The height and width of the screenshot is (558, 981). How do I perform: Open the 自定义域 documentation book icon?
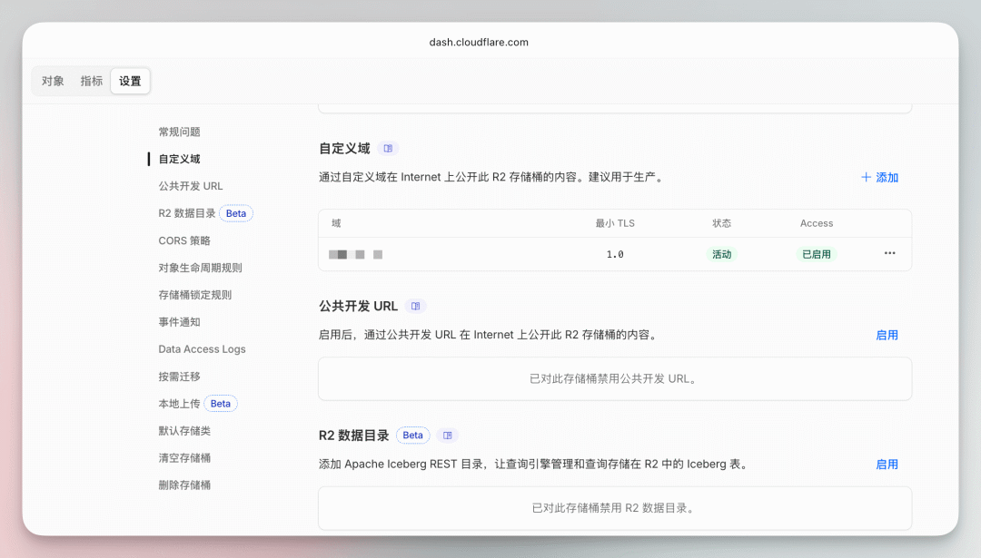388,149
